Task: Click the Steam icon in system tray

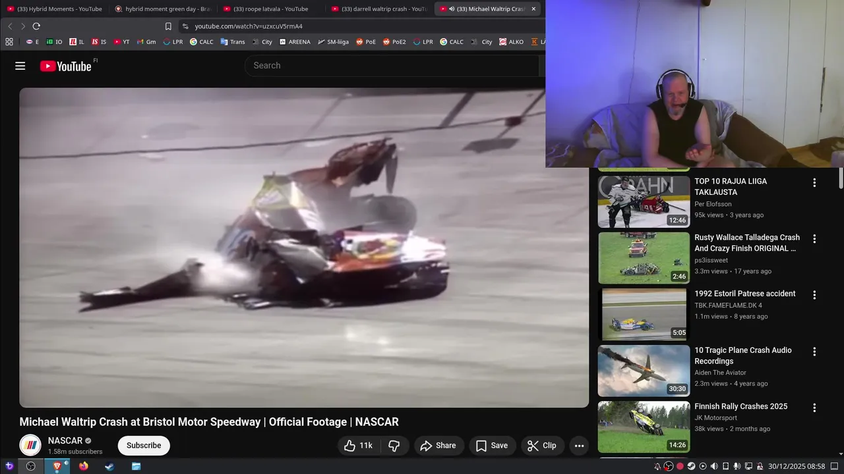Action: (x=691, y=466)
